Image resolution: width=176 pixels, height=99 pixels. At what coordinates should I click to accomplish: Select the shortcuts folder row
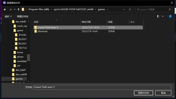(x=88, y=31)
